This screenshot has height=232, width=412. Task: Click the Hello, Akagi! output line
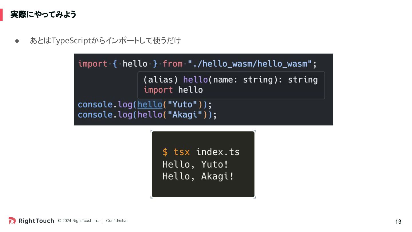click(x=198, y=176)
